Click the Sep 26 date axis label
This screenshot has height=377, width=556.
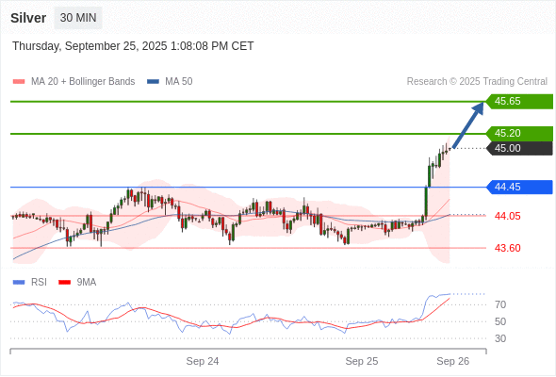[x=453, y=361]
